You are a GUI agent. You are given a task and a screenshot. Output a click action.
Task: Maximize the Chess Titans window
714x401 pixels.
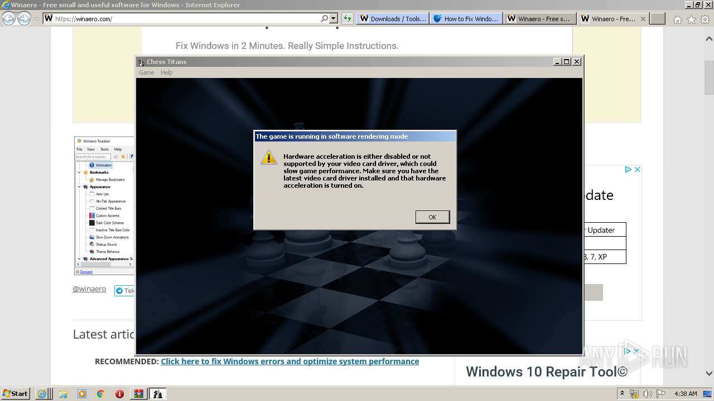(567, 62)
